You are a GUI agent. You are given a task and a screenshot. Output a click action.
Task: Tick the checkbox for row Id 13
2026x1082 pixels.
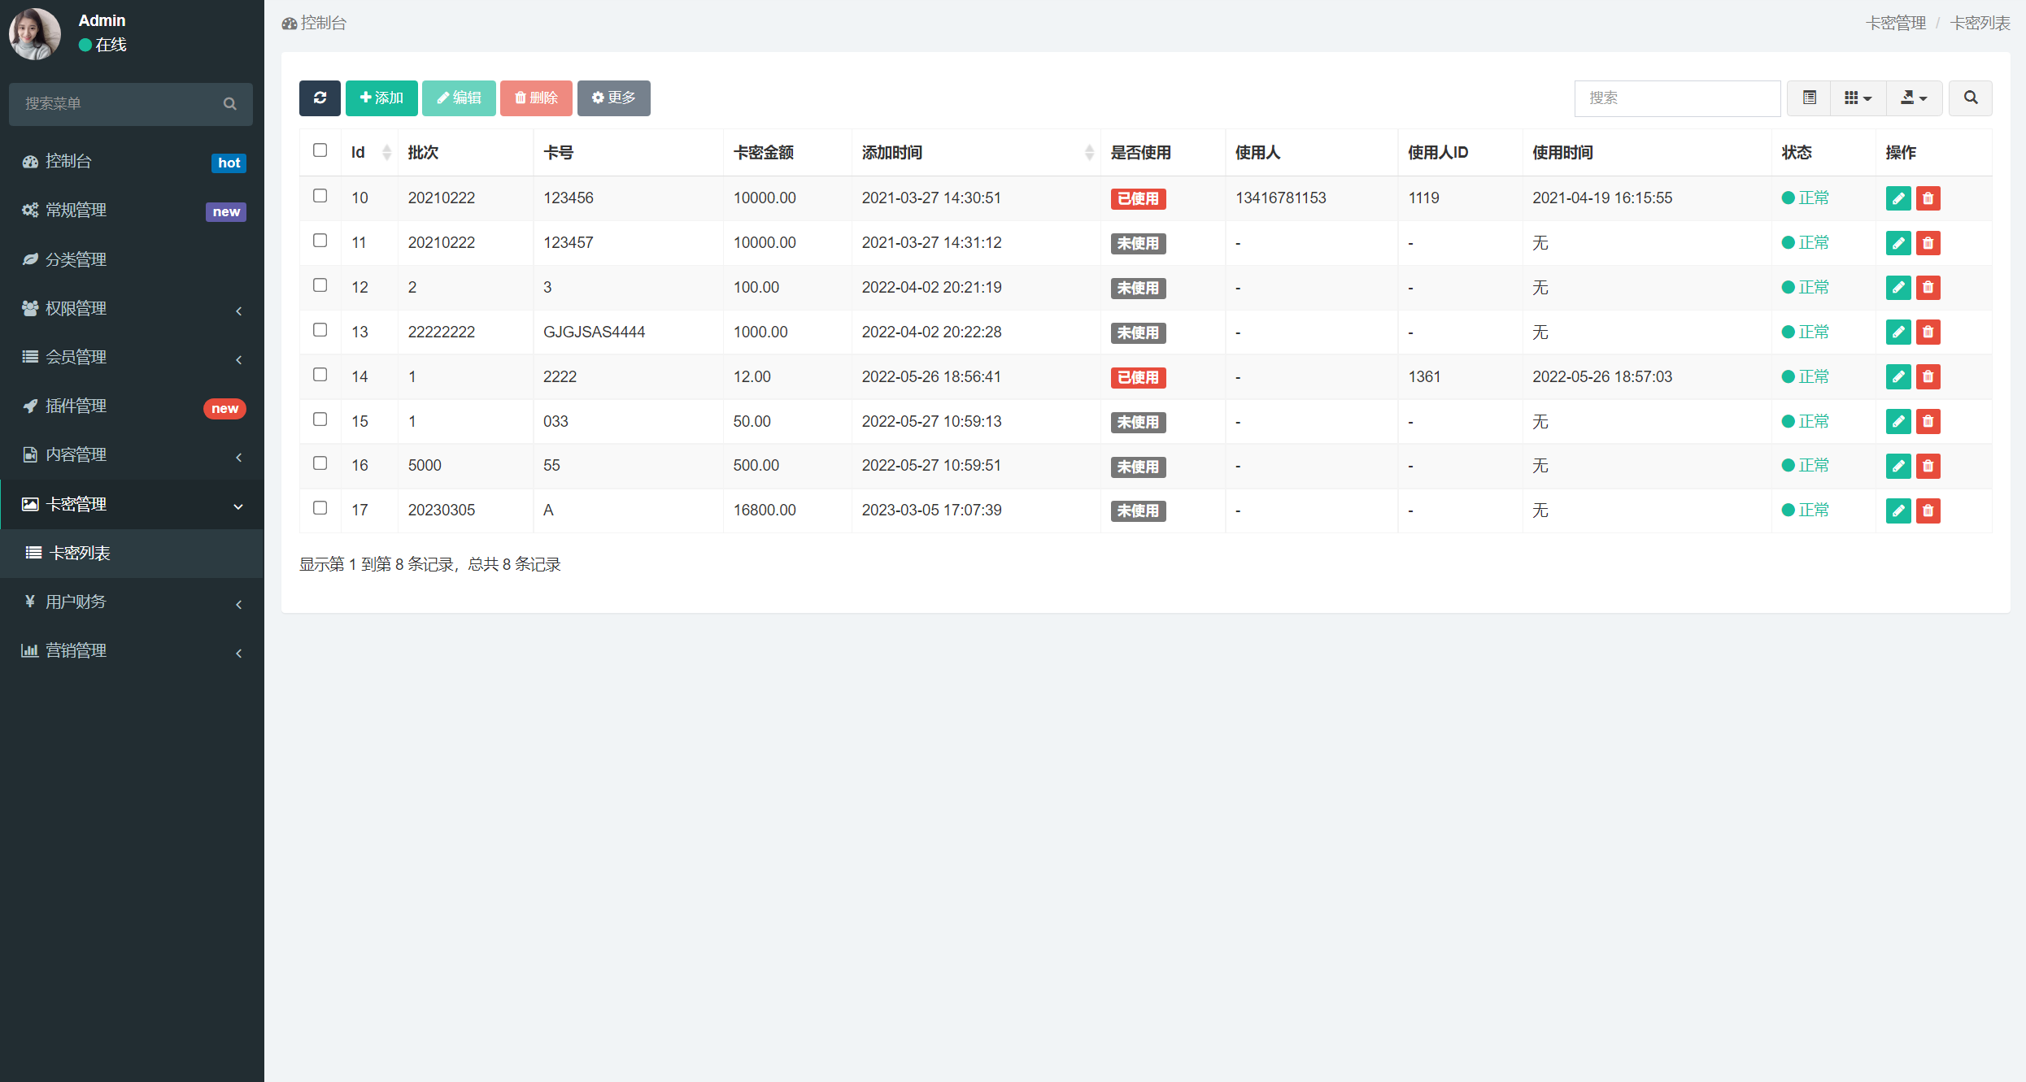coord(320,330)
